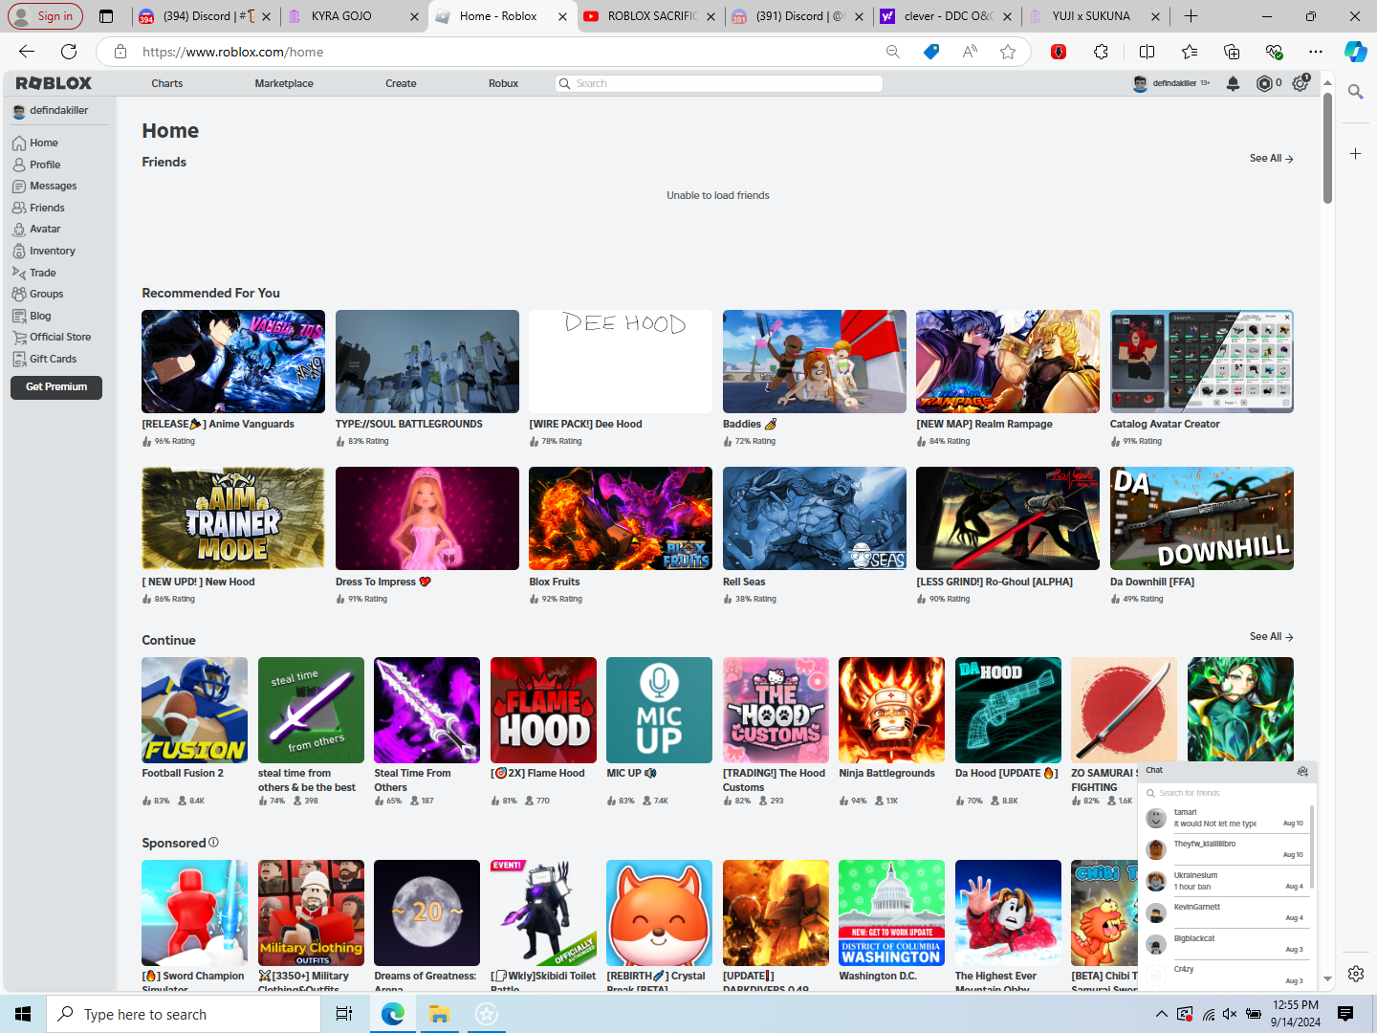
Task: Open Blog in the sidebar
Action: coord(32,316)
